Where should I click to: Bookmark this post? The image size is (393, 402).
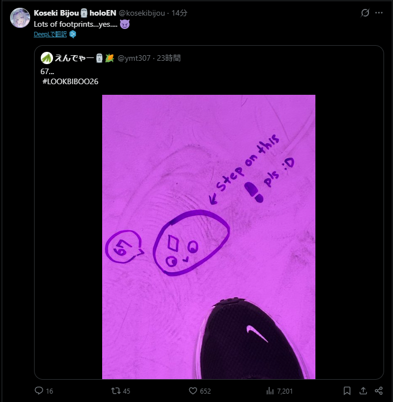point(347,391)
